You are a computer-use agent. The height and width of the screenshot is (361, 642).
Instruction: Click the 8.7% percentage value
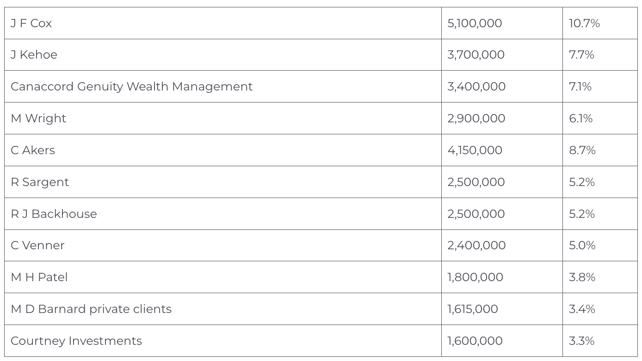[582, 150]
